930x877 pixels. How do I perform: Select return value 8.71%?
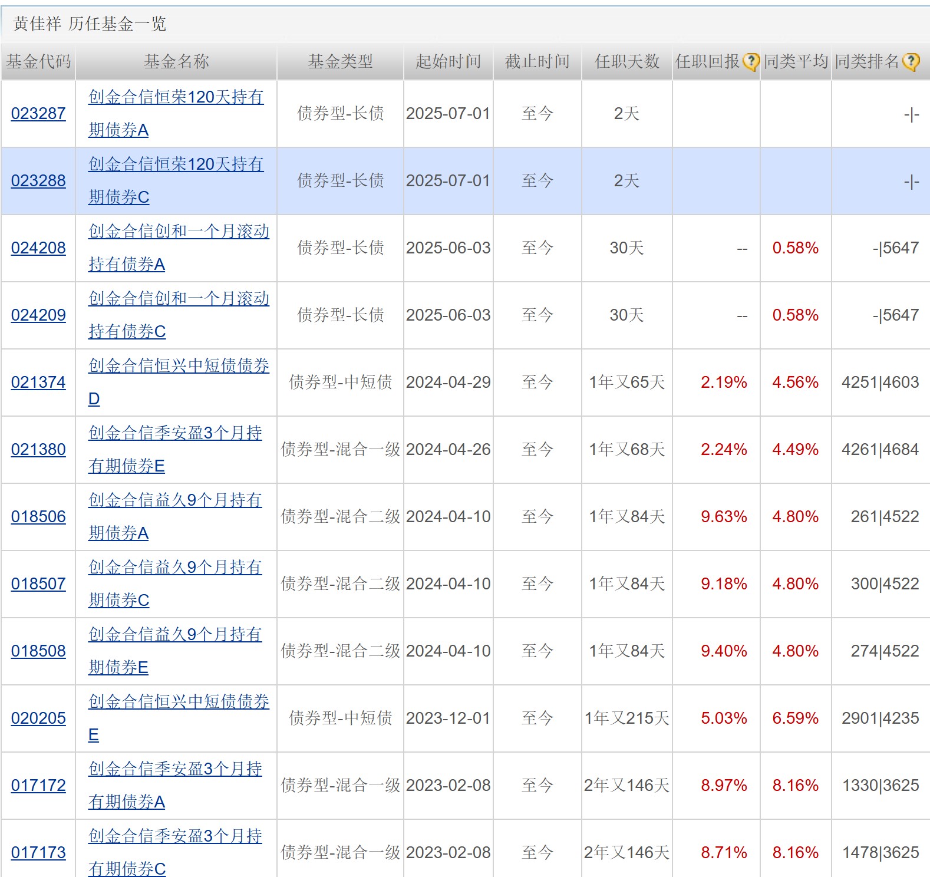pyautogui.click(x=724, y=852)
